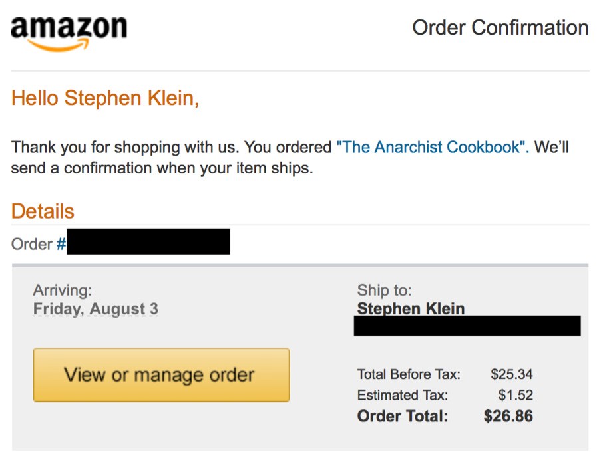The width and height of the screenshot is (599, 462).
Task: Click the "Thank you for shopping with us" text
Action: point(125,147)
